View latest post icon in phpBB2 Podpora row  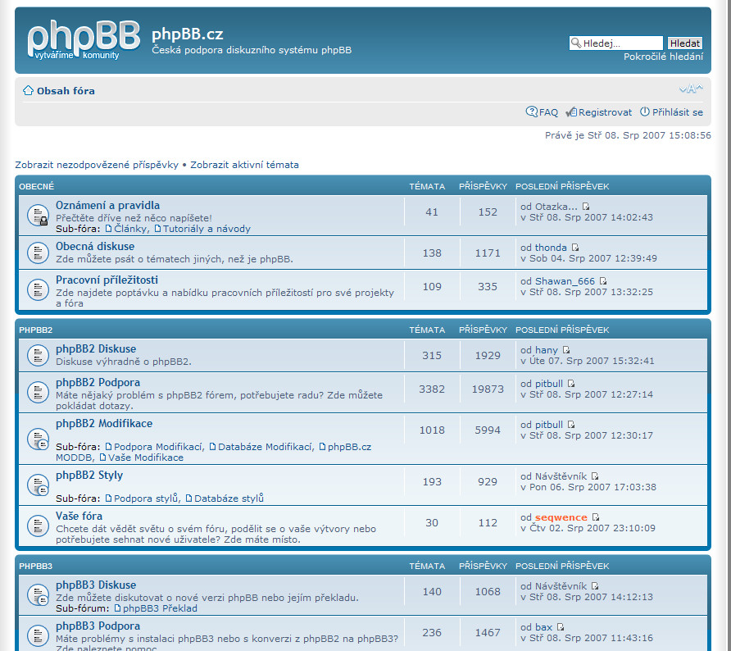point(571,384)
